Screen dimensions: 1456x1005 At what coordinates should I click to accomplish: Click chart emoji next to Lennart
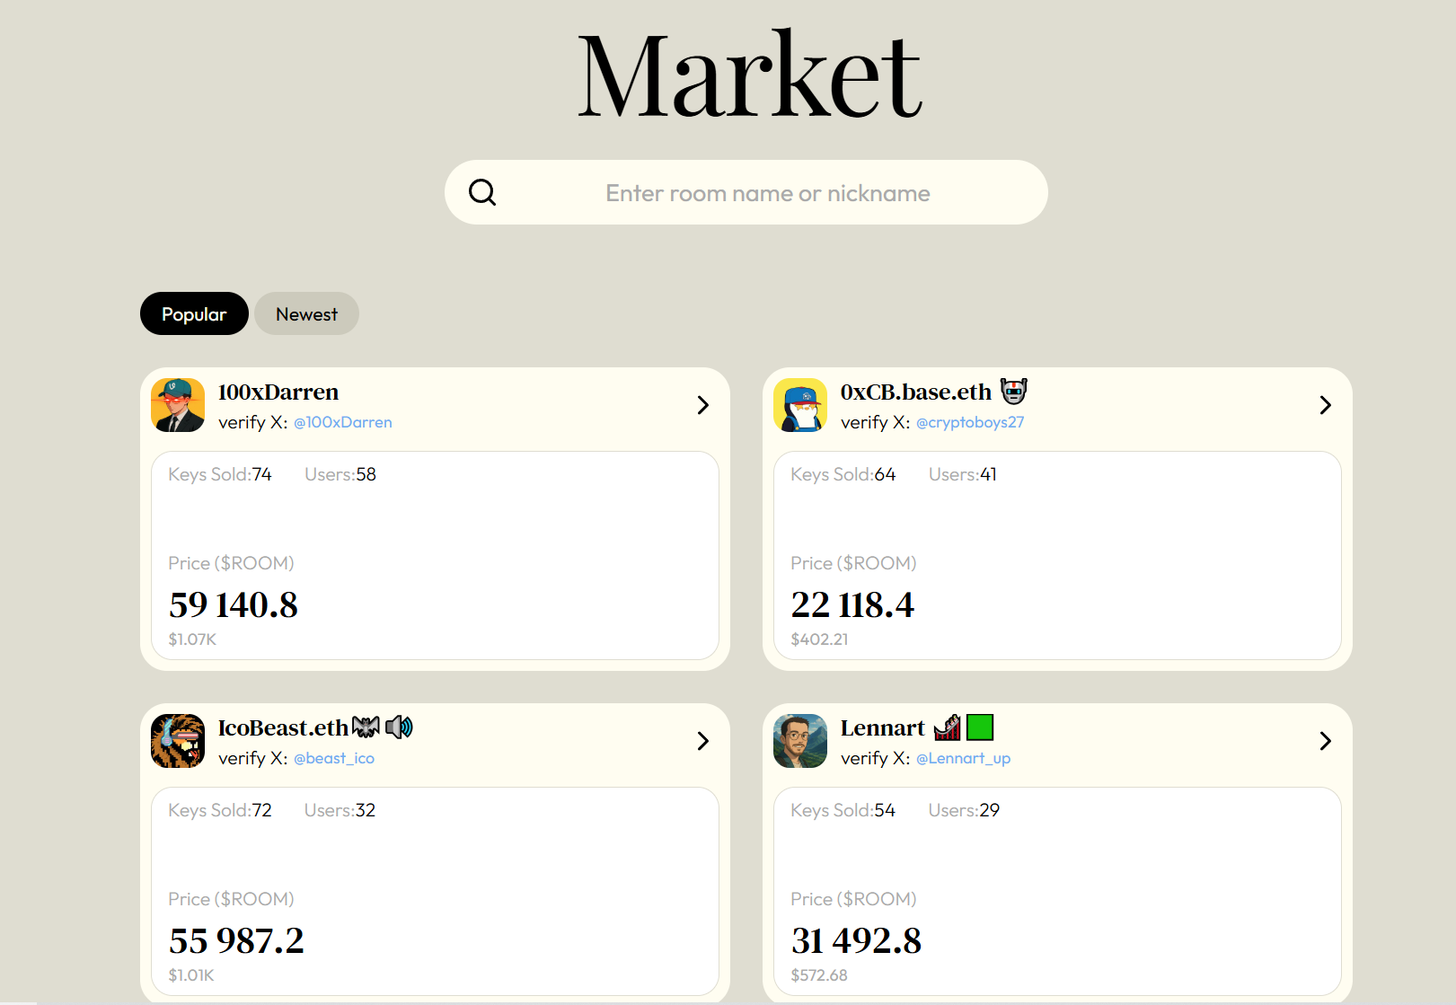point(947,727)
